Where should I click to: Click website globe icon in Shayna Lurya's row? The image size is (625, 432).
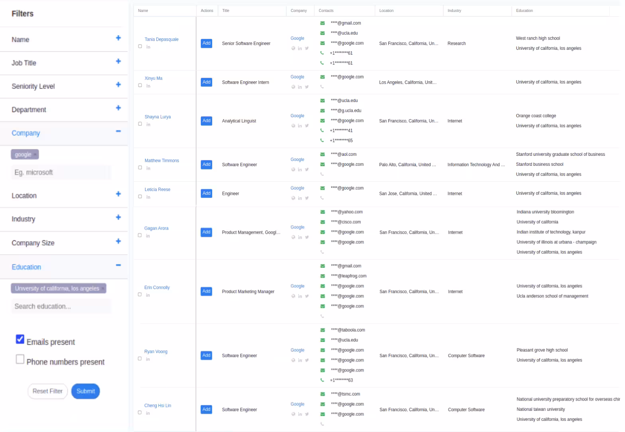point(293,126)
